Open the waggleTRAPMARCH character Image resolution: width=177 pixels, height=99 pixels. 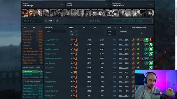52,40
